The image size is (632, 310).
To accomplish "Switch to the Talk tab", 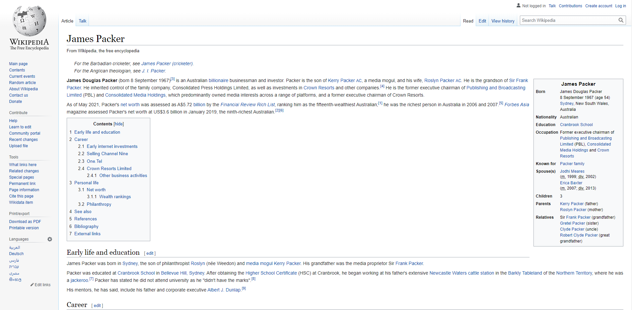I will click(83, 21).
